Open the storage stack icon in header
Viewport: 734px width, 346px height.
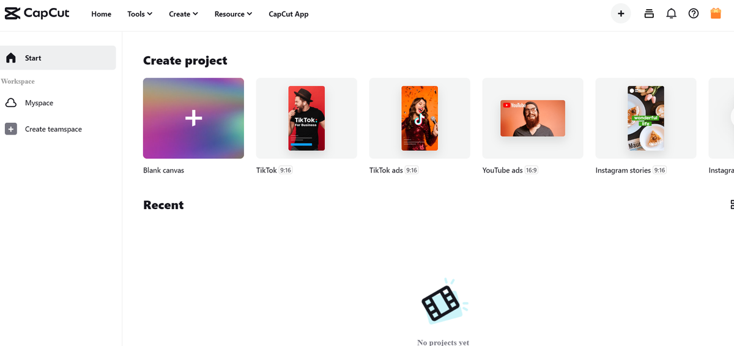click(x=649, y=13)
